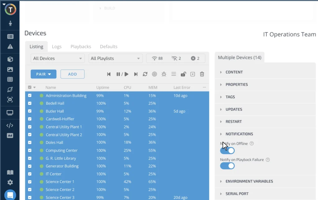
Task: Open the documentation book sidebar icon
Action: [x=10, y=172]
